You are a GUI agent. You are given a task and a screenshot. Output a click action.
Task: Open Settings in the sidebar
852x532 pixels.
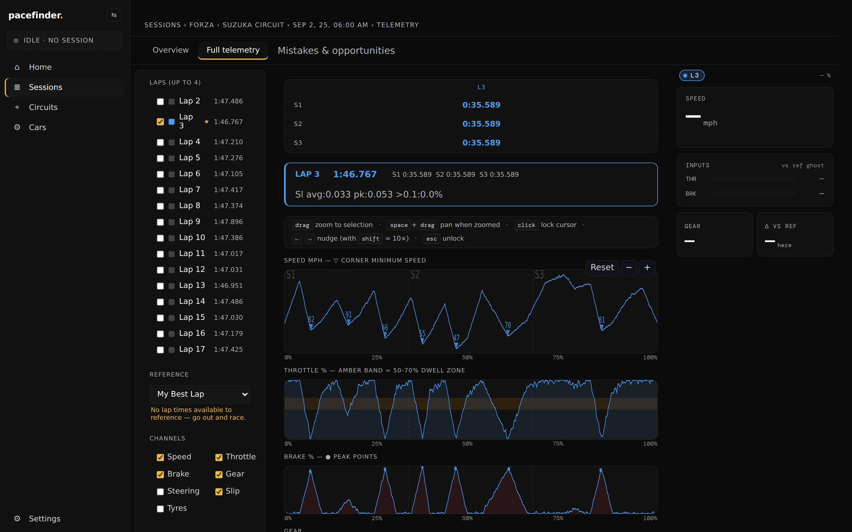pyautogui.click(x=65, y=518)
